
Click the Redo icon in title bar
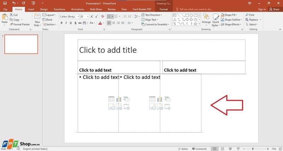pyautogui.click(x=24, y=3)
